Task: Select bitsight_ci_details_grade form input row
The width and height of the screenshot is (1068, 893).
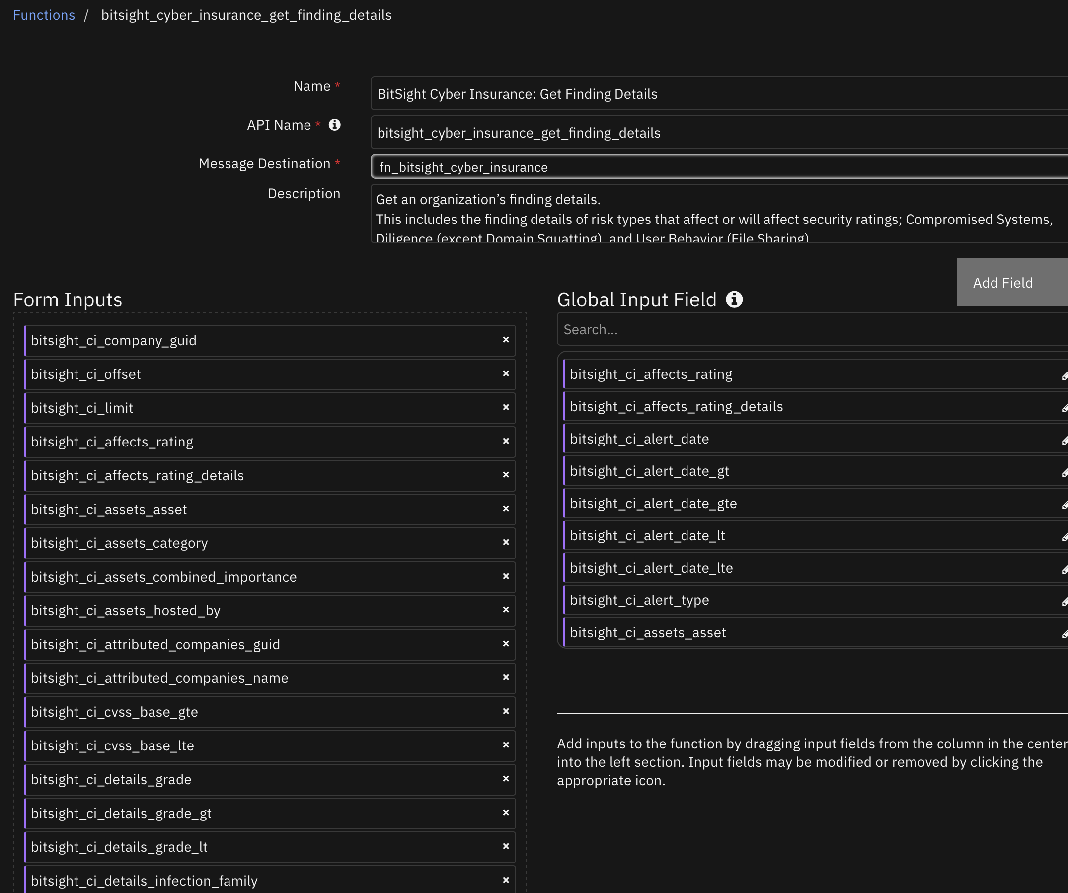Action: click(270, 780)
